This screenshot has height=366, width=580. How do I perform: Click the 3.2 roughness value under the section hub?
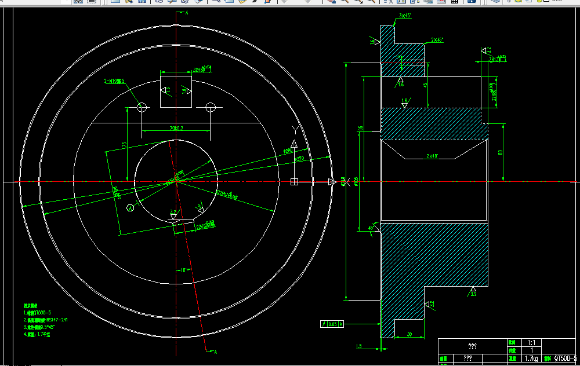coord(474,294)
